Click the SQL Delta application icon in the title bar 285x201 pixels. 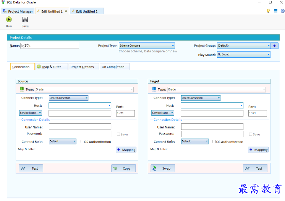coord(3,2)
